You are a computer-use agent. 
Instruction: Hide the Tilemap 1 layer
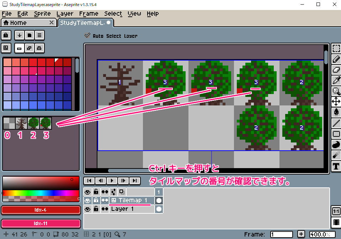coord(87,201)
